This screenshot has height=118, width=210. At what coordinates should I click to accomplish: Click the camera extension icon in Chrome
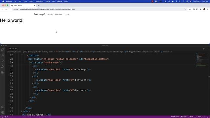(x=190, y=10)
